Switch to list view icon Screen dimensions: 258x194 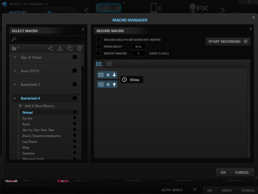coord(99,64)
